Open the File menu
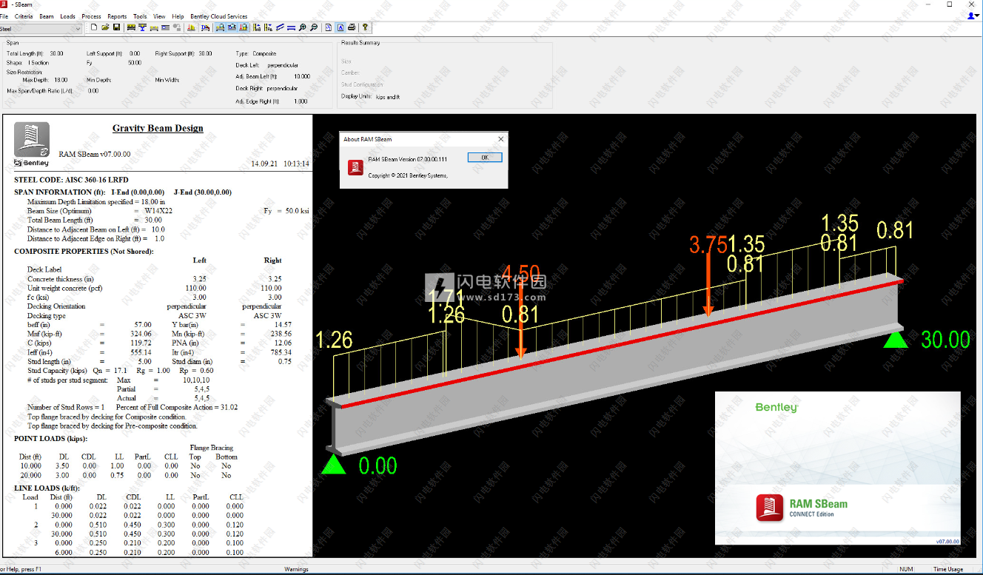 4,16
